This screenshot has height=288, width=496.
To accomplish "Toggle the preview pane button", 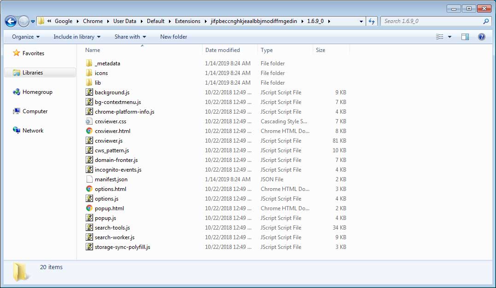I will [x=465, y=37].
